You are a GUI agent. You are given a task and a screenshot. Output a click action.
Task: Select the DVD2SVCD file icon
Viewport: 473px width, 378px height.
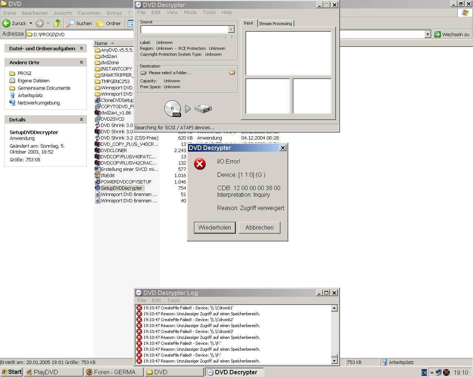click(x=98, y=119)
